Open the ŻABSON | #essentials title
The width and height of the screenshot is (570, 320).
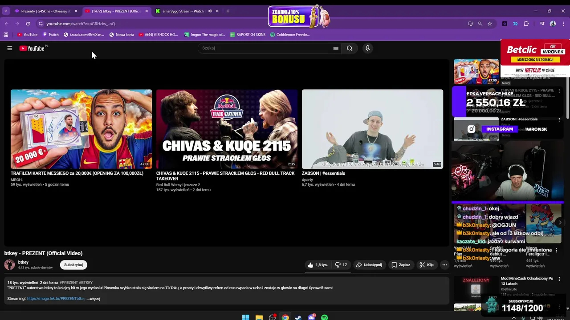tap(323, 173)
